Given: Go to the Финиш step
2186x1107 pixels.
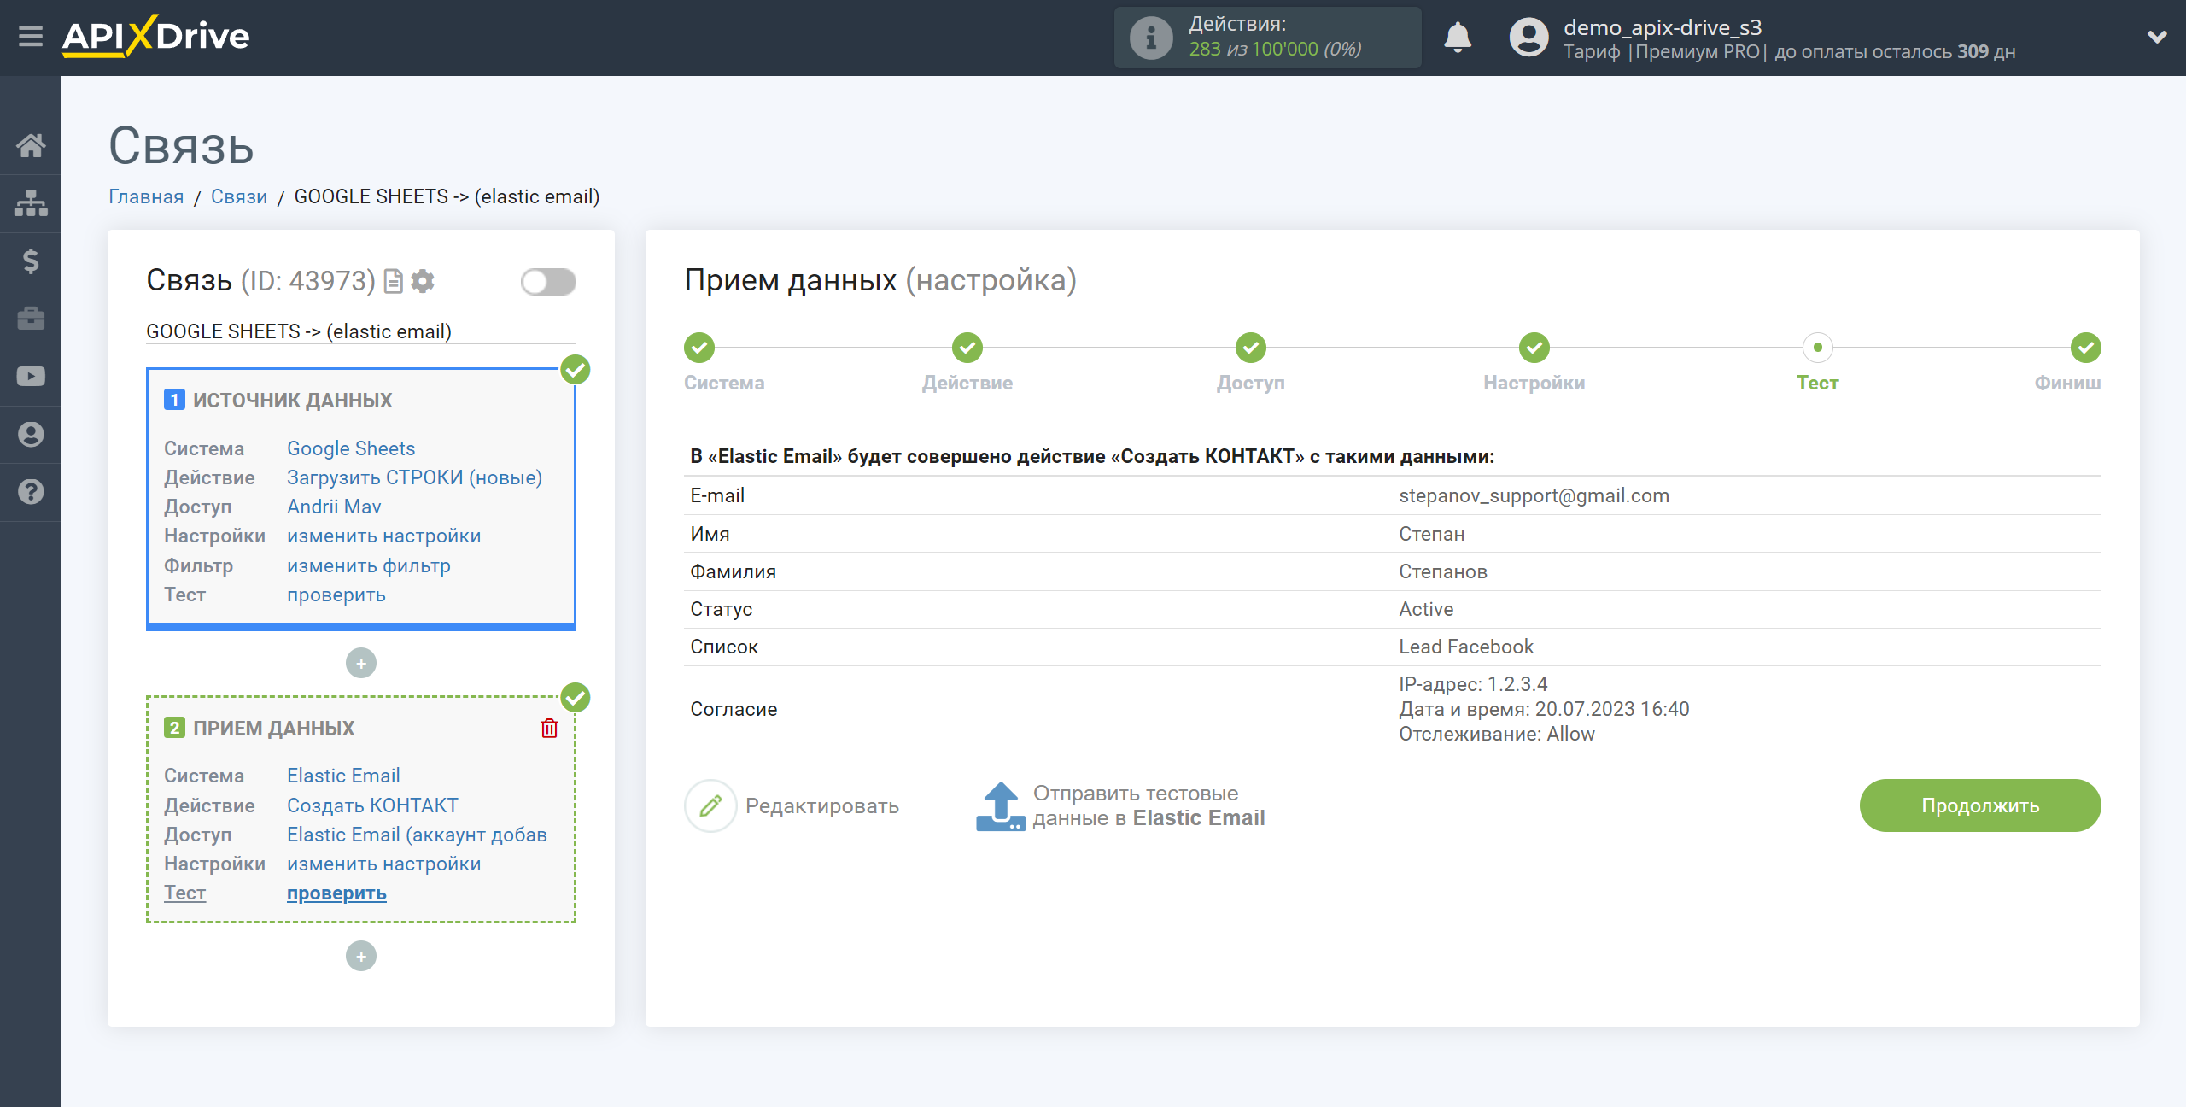Looking at the screenshot, I should point(2086,348).
